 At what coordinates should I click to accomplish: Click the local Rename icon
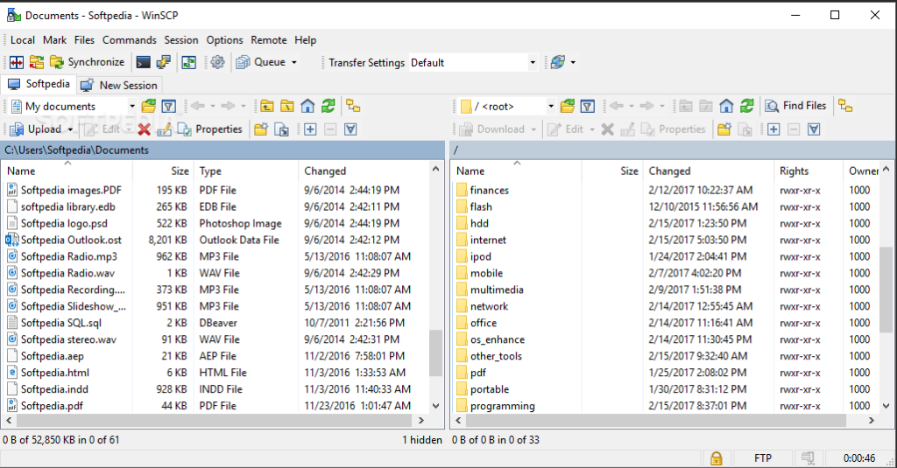[x=164, y=129]
